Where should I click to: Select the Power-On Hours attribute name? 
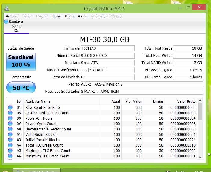click(x=39, y=118)
